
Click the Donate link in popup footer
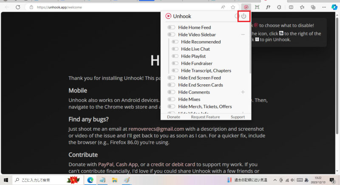(173, 117)
